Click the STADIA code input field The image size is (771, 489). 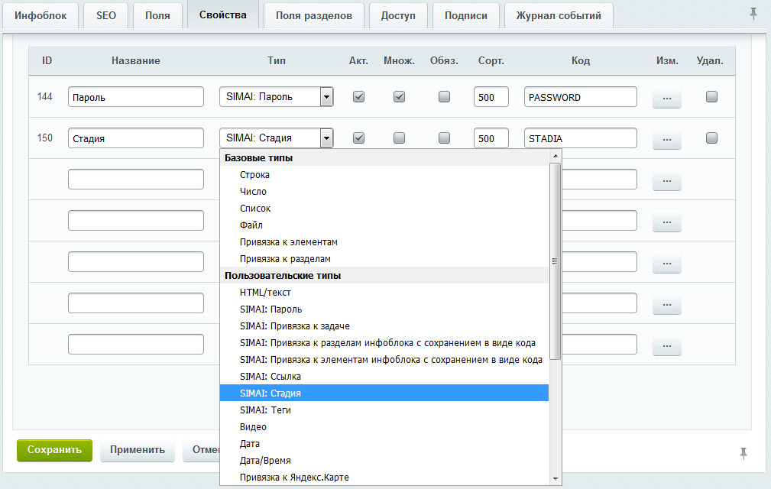click(x=580, y=138)
